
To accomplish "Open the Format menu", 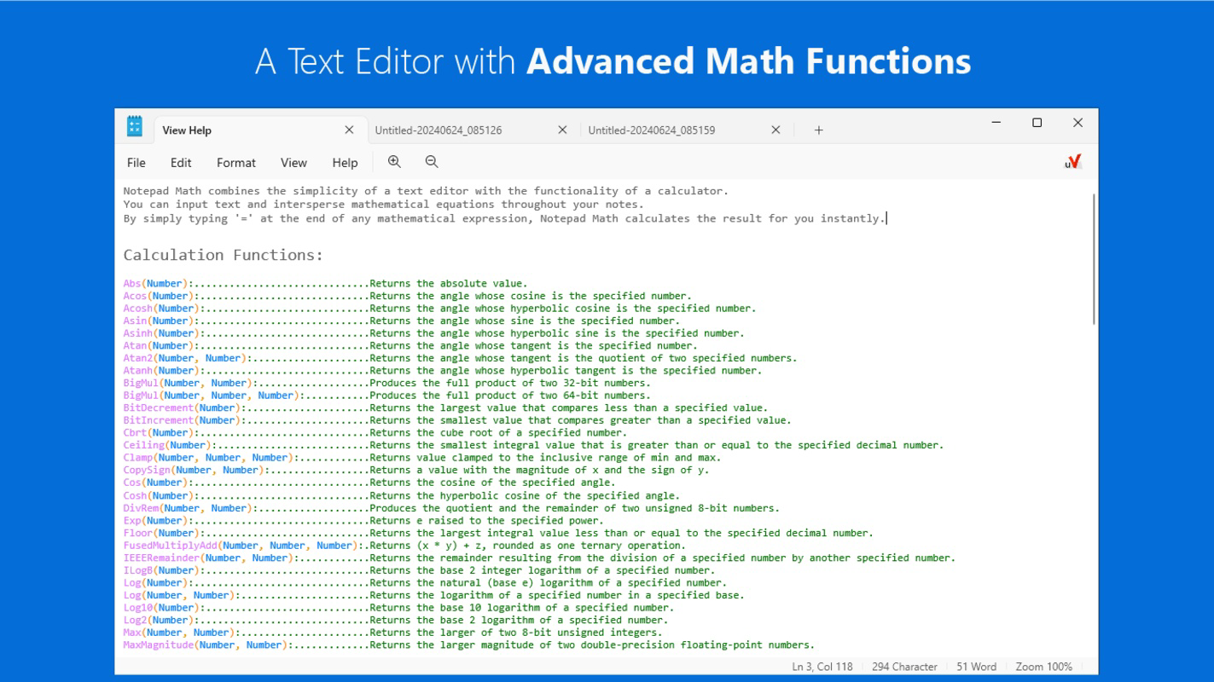I will pyautogui.click(x=235, y=162).
